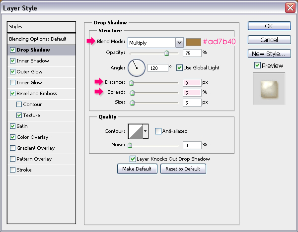Click Make Default button
The width and height of the screenshot is (298, 232).
[x=137, y=169]
